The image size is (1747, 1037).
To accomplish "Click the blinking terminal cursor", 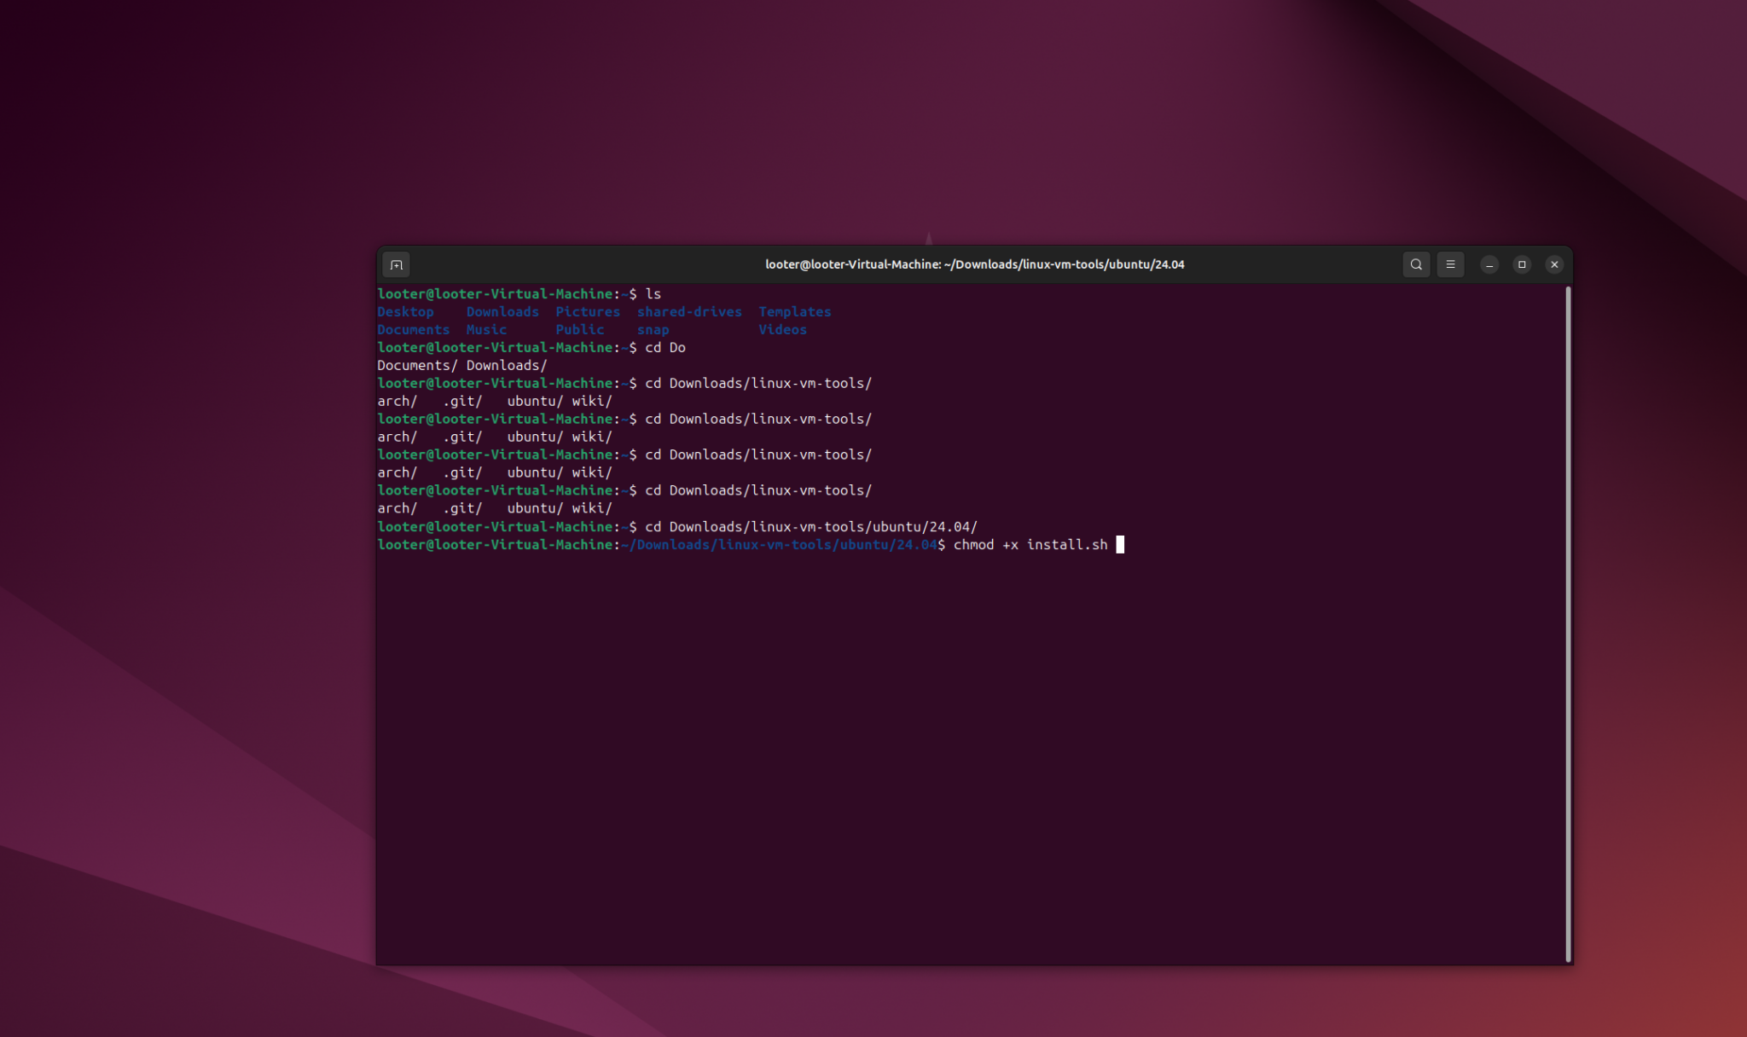I will (1120, 545).
